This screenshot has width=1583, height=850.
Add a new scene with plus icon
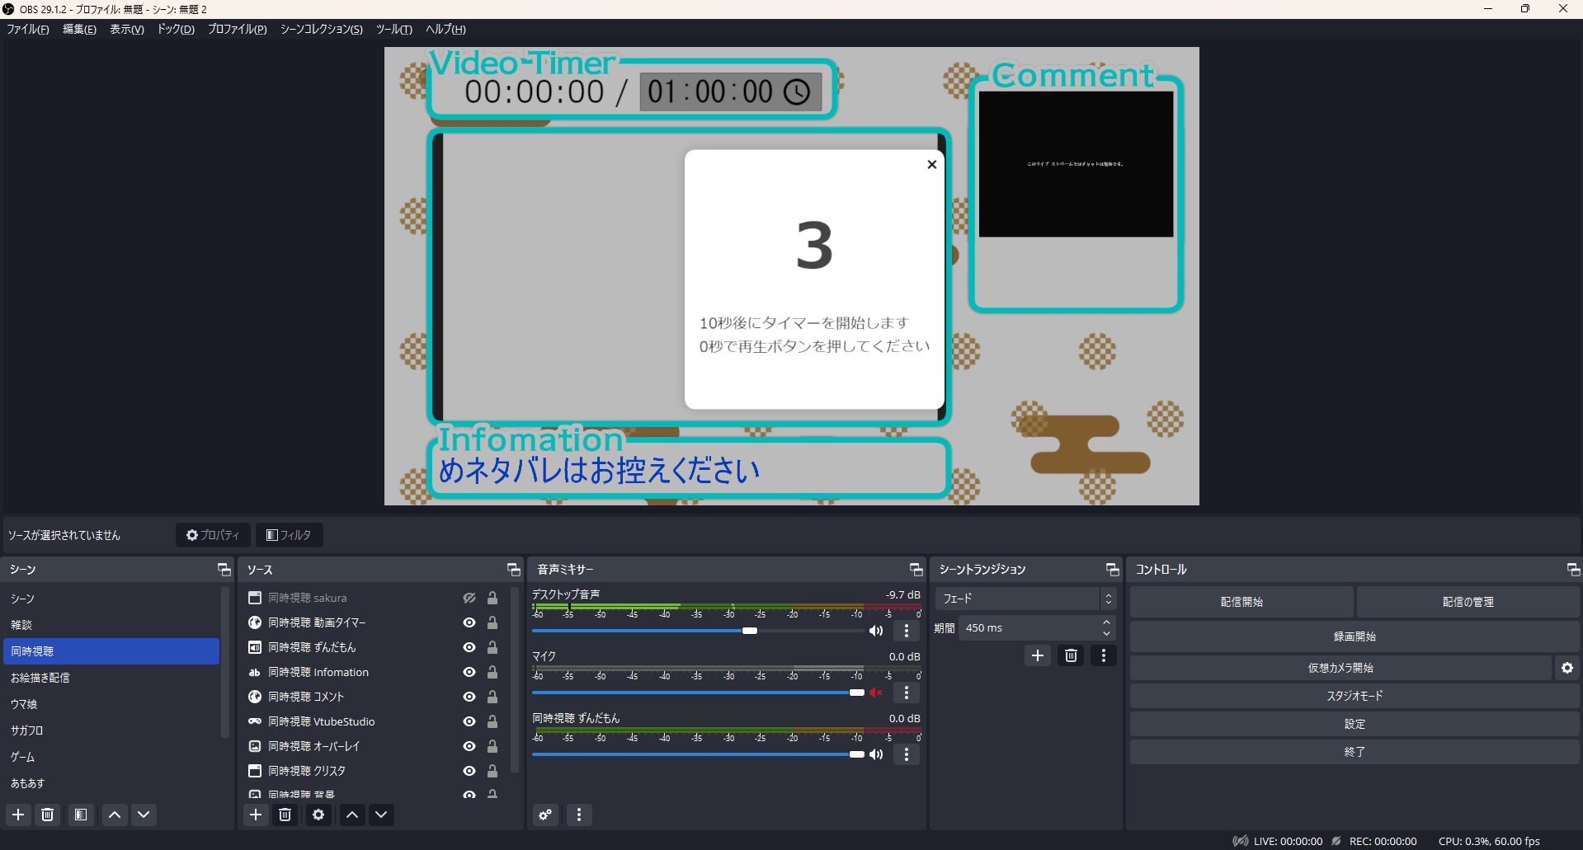click(x=18, y=815)
